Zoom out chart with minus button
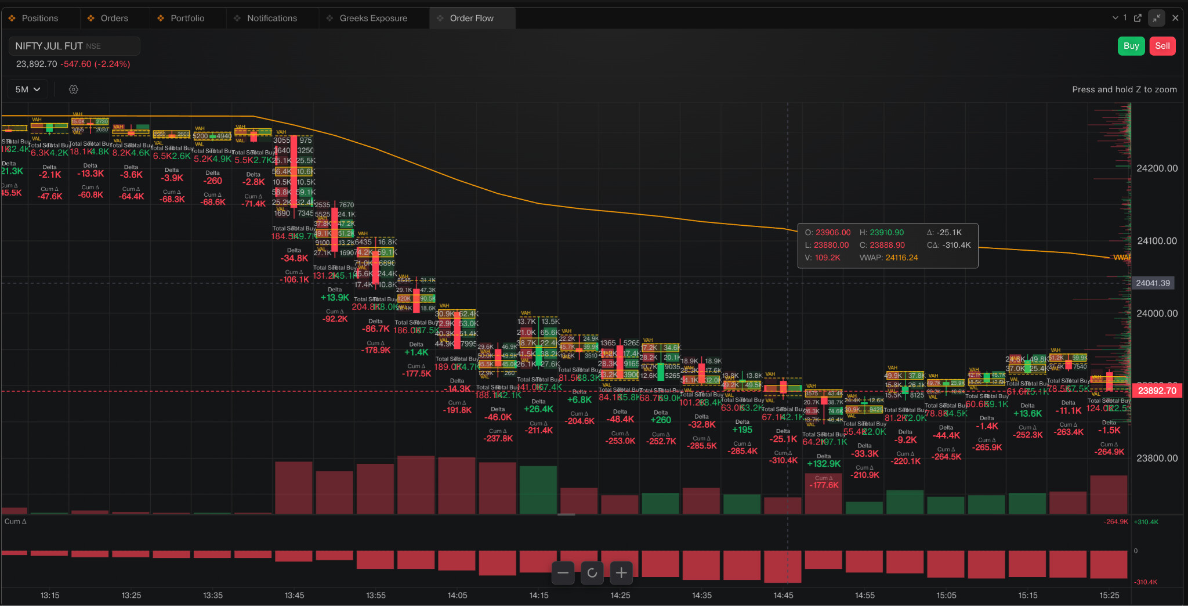 563,573
